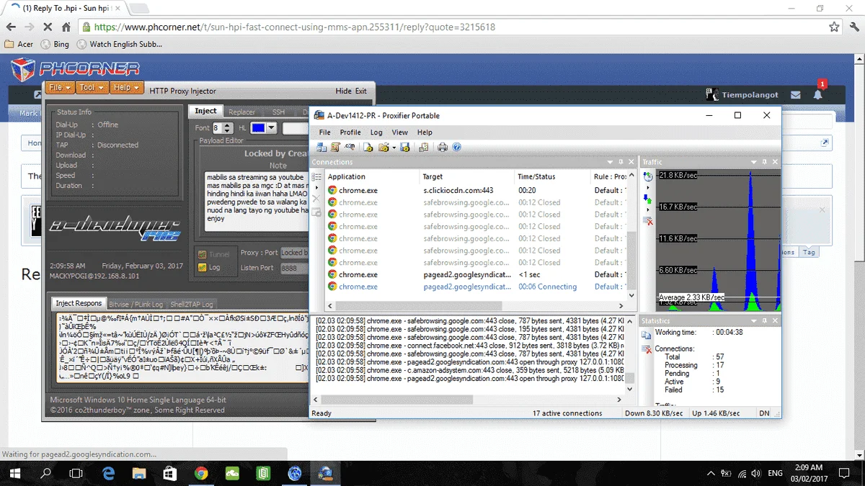Expand Open Profile dropdown arrow in Proxifier toolbar
The width and height of the screenshot is (865, 486).
pyautogui.click(x=393, y=148)
